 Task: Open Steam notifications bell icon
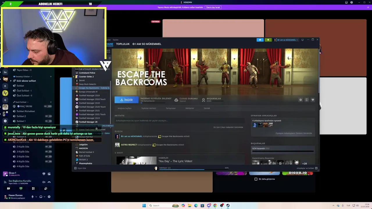(x=268, y=40)
